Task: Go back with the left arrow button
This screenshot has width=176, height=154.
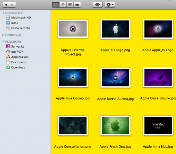Action: (6, 5)
